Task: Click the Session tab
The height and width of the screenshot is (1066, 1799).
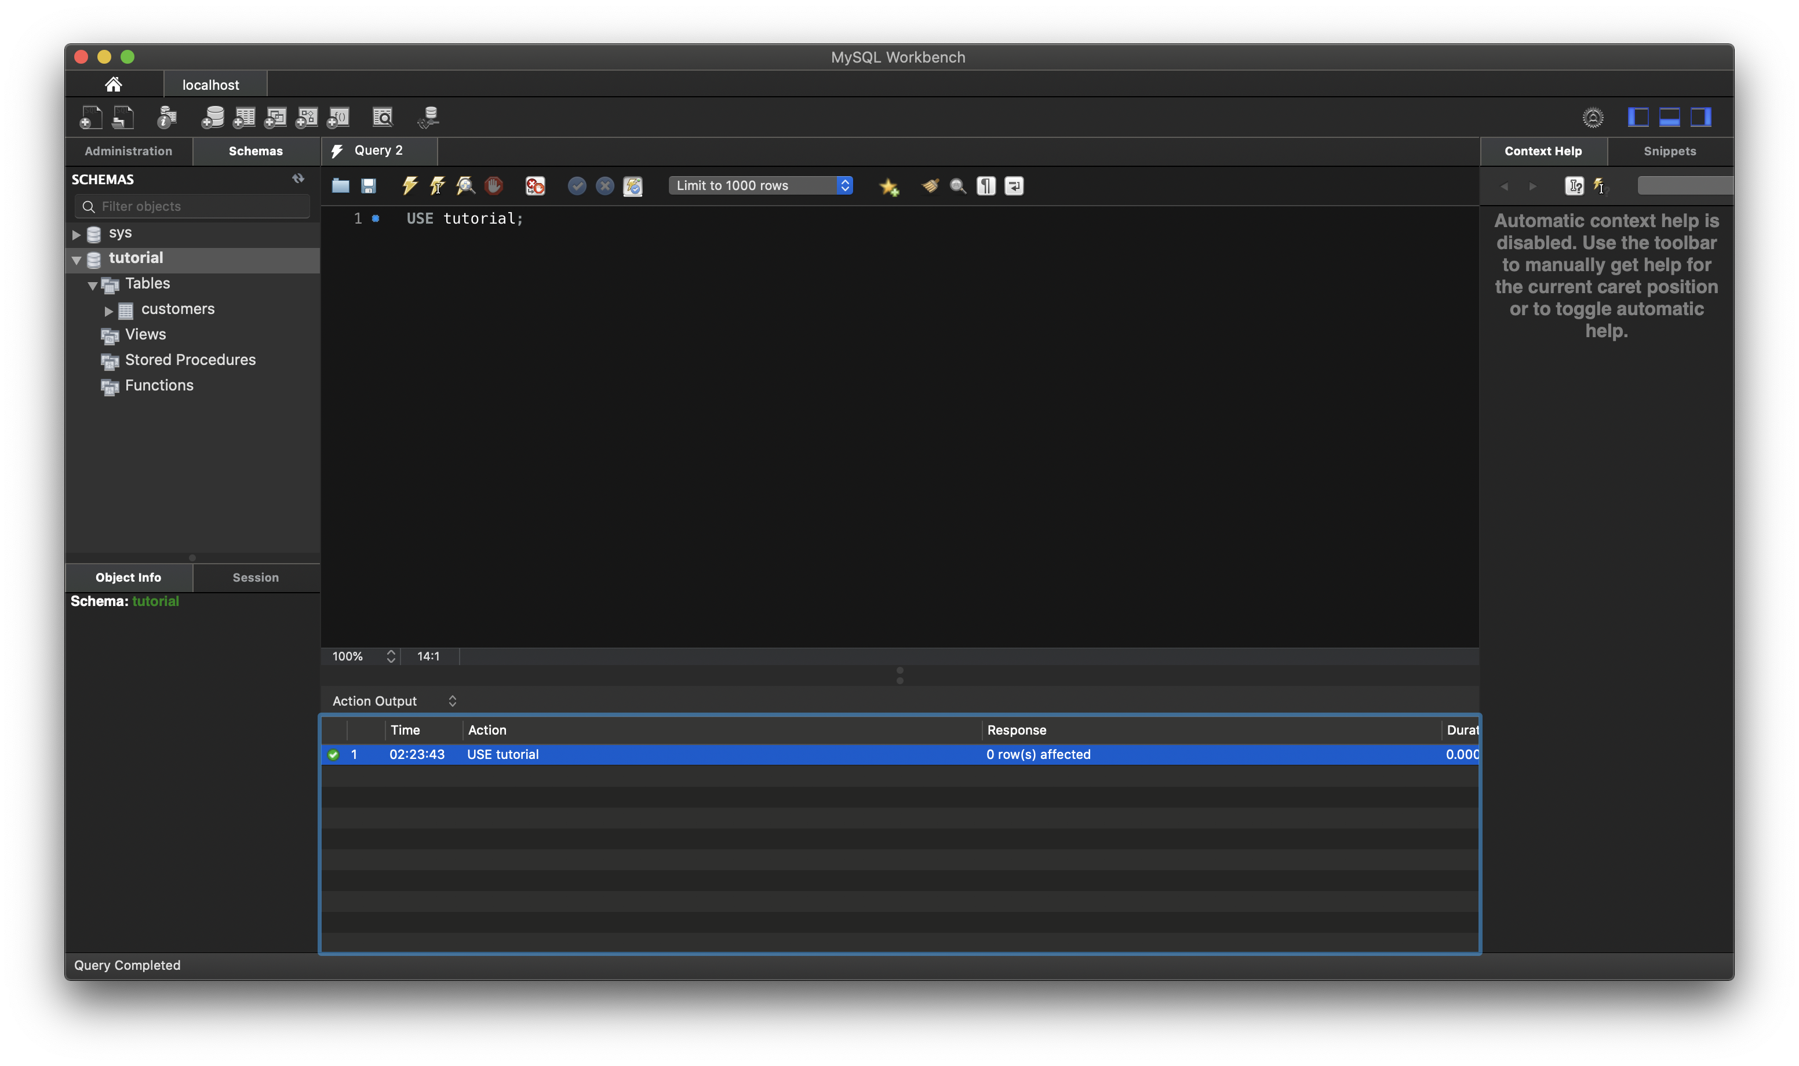Action: [x=256, y=578]
